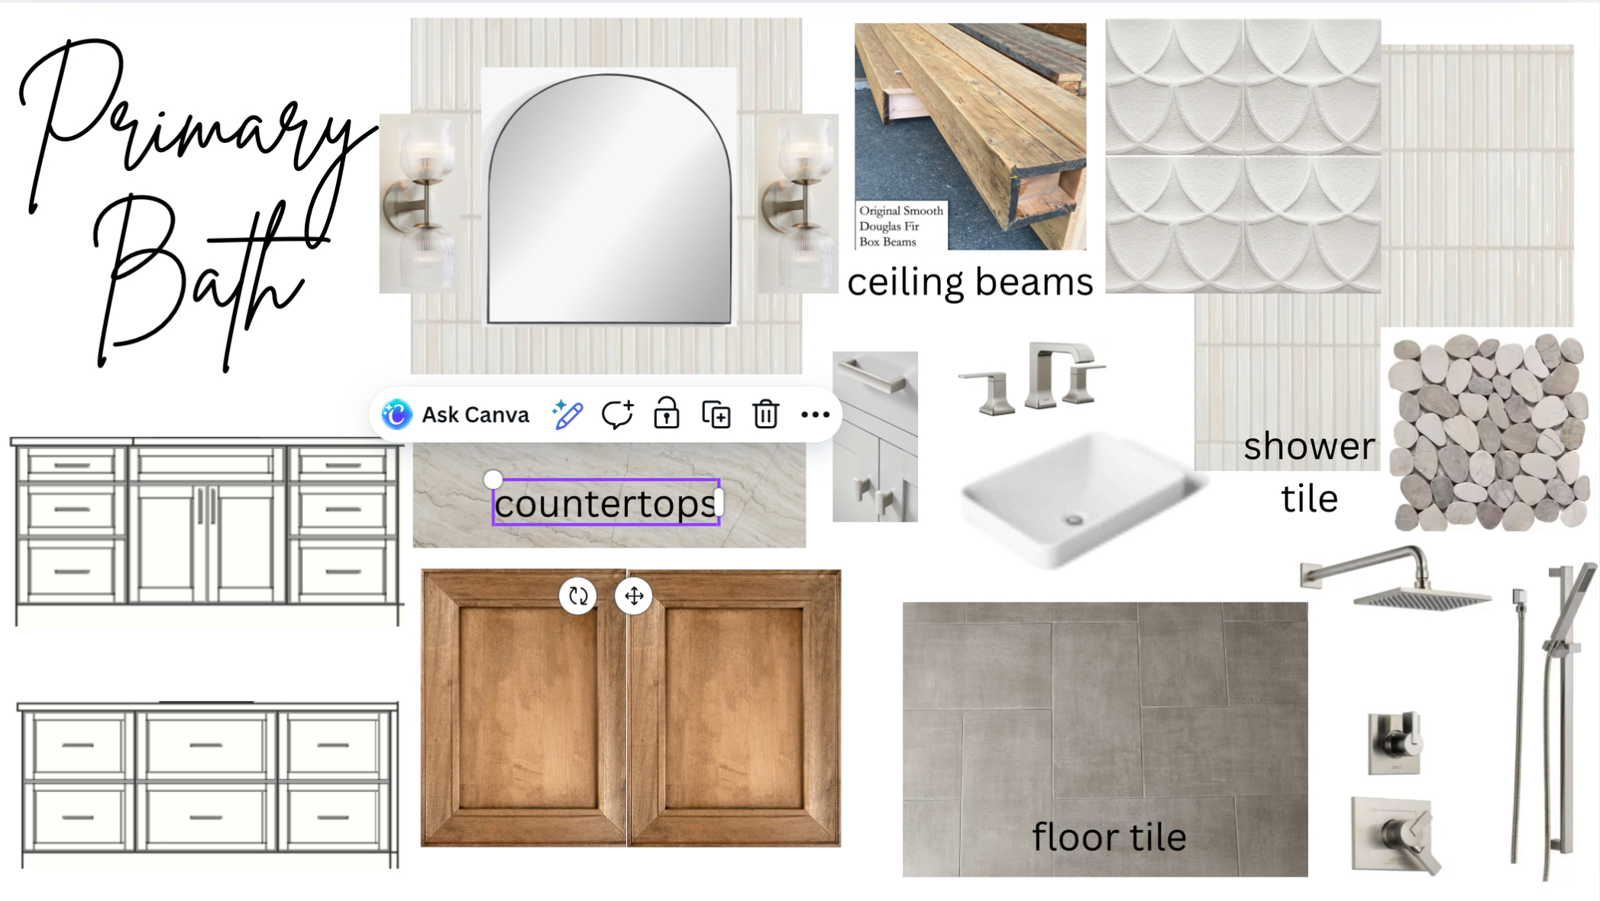Add a comment with speech bubble icon
This screenshot has width=1600, height=901.
617,415
